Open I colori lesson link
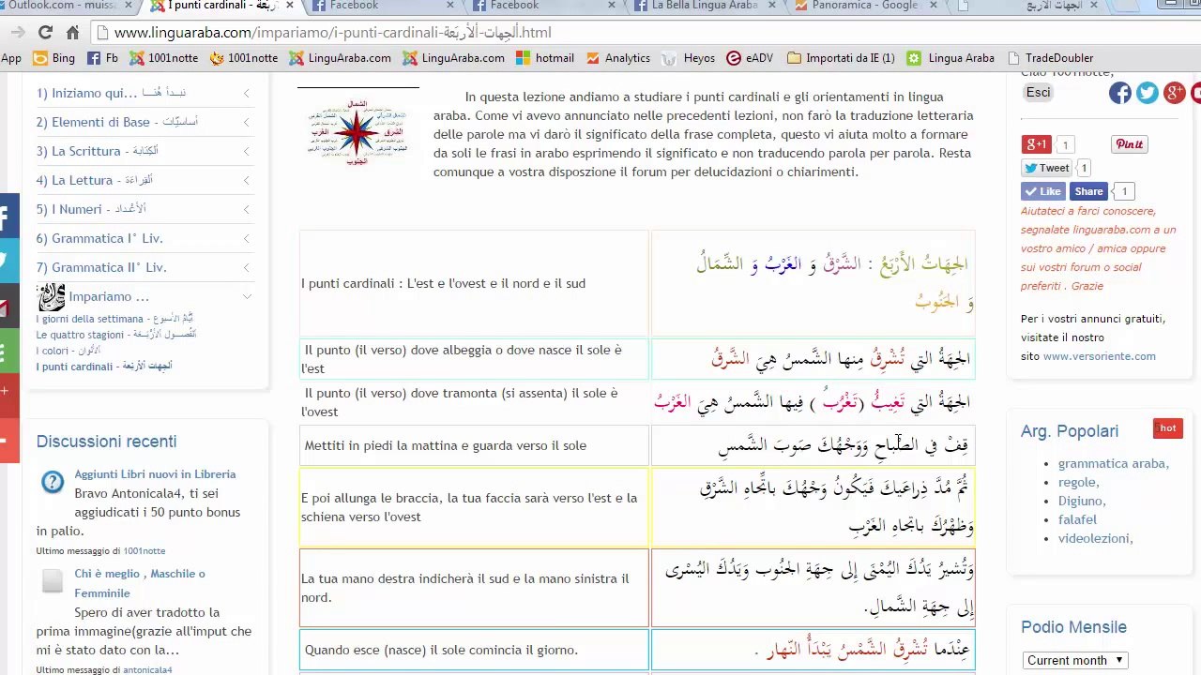 pos(68,351)
